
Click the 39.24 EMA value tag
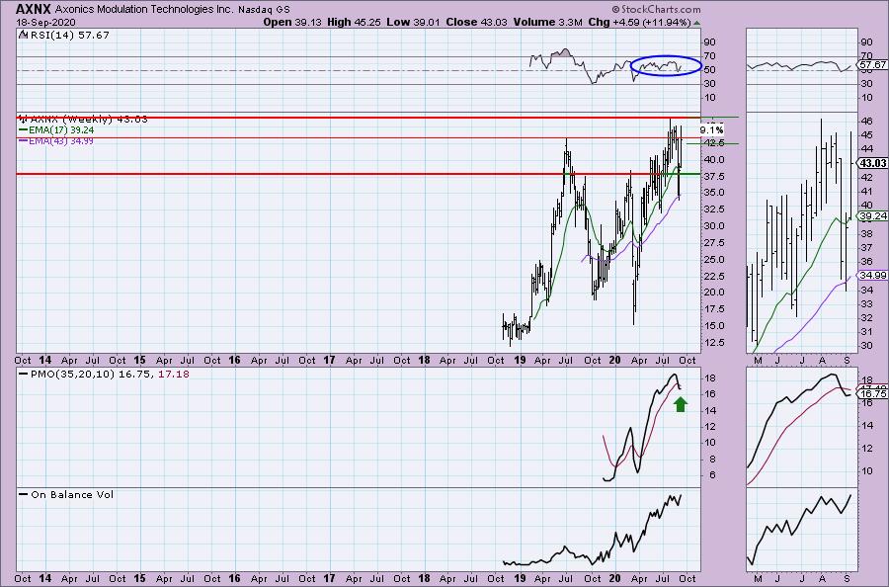871,215
